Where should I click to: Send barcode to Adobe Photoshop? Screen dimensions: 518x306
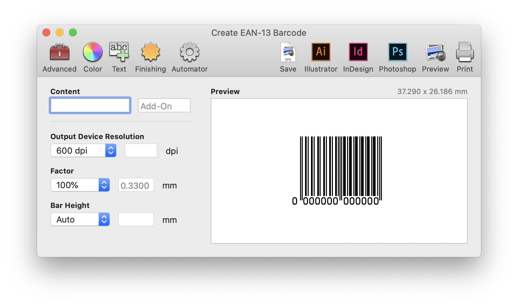coord(398,52)
